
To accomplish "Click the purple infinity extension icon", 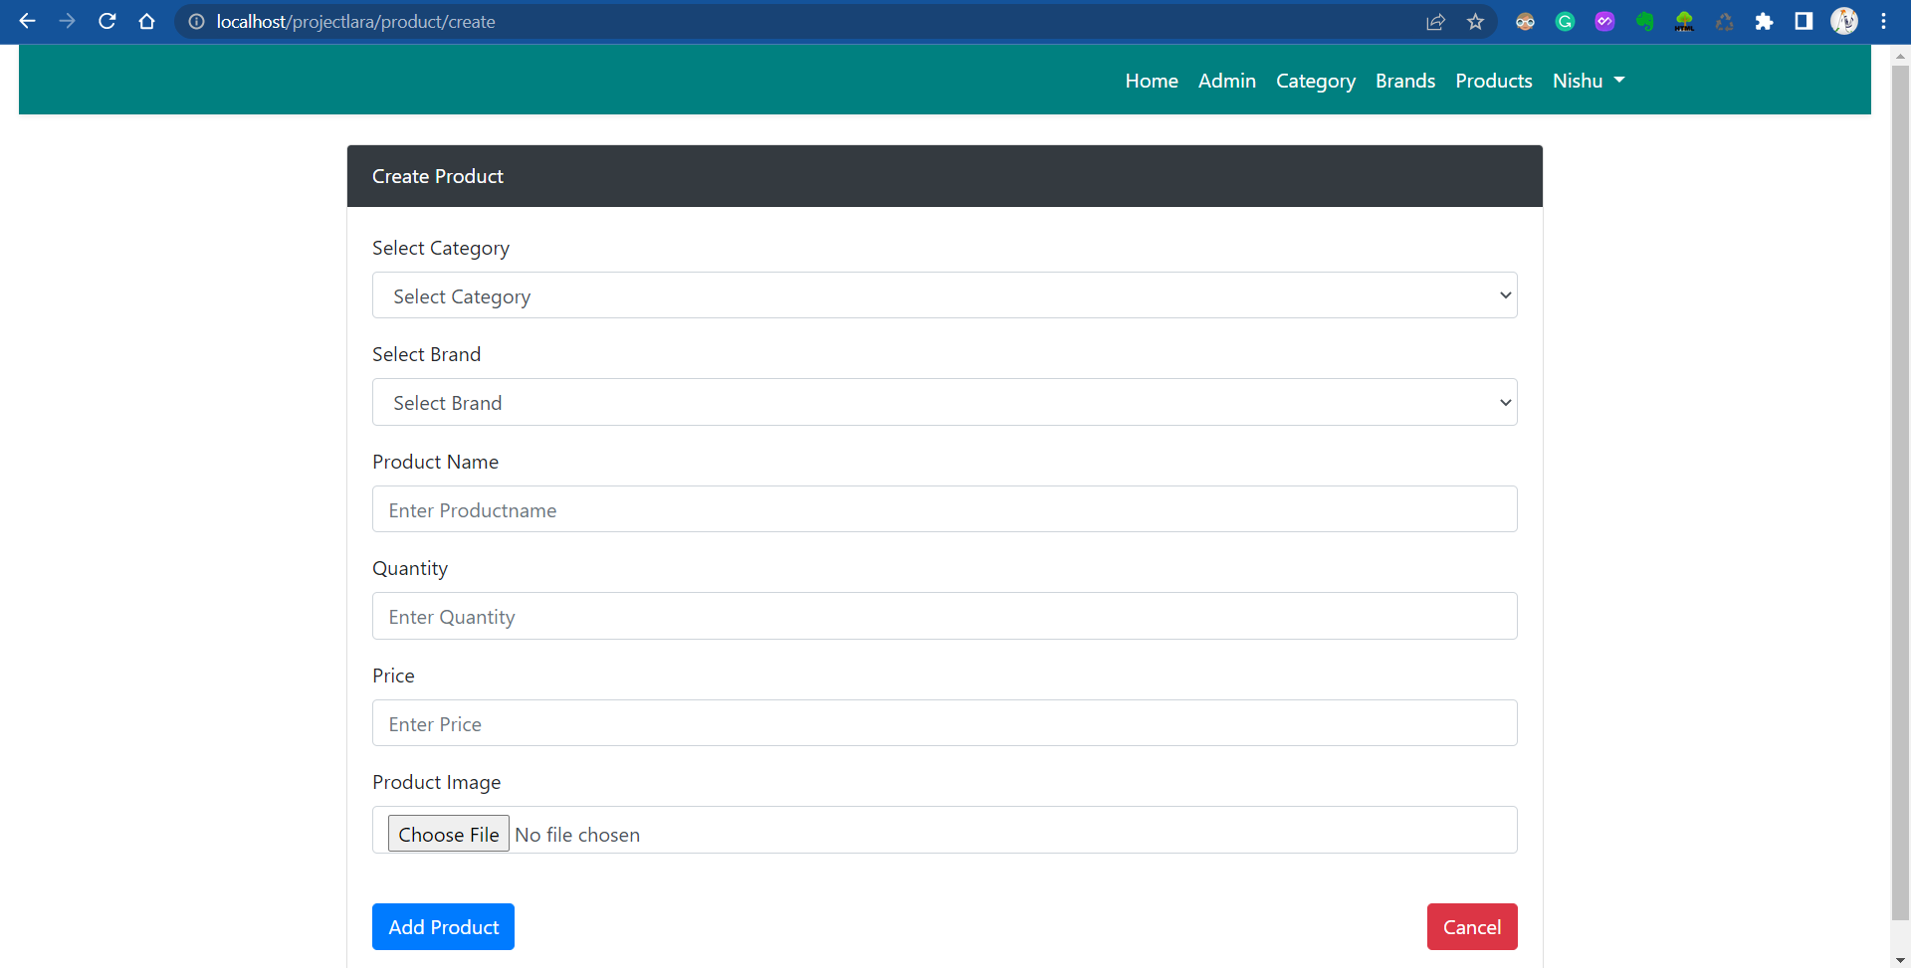I will pyautogui.click(x=1605, y=21).
